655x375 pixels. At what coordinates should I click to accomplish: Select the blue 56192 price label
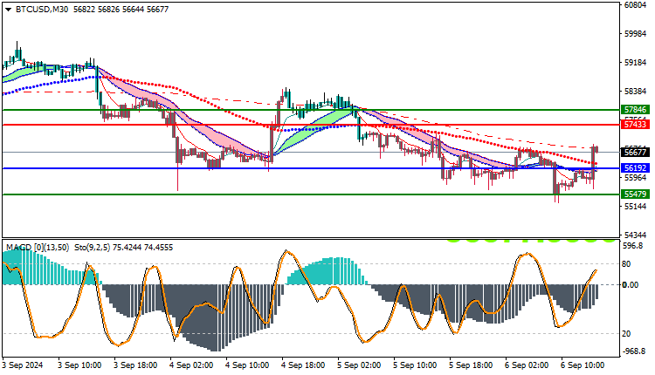pyautogui.click(x=636, y=168)
